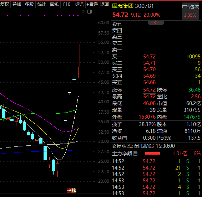The image size is (202, 197).
Task: Click the 标记 mark button
Action: coord(79,4)
